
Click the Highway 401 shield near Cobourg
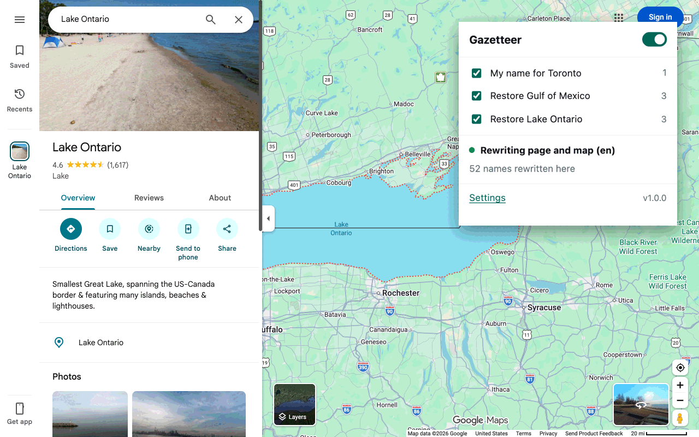click(x=294, y=185)
